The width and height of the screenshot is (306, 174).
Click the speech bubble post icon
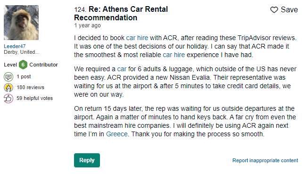8,77
